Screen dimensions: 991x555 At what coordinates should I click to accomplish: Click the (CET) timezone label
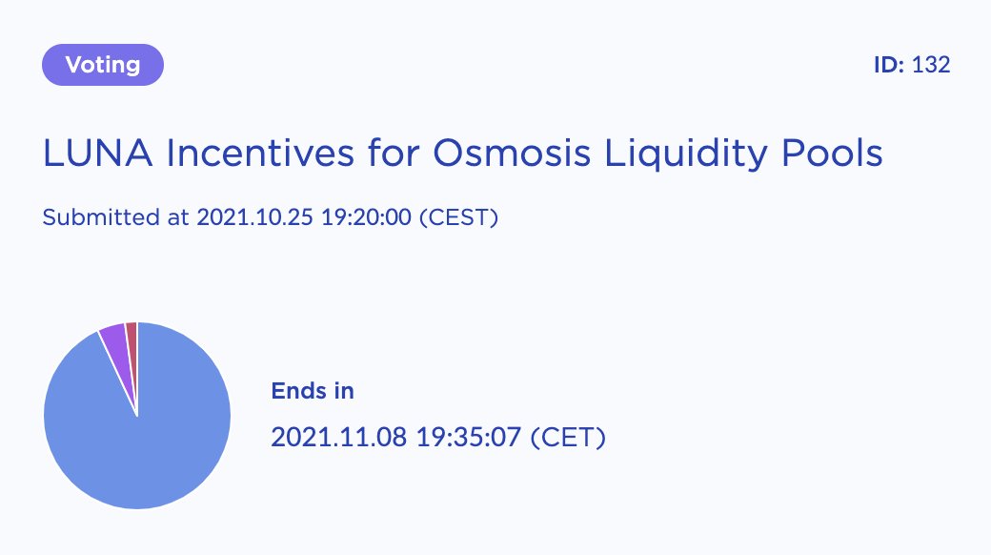tap(568, 438)
